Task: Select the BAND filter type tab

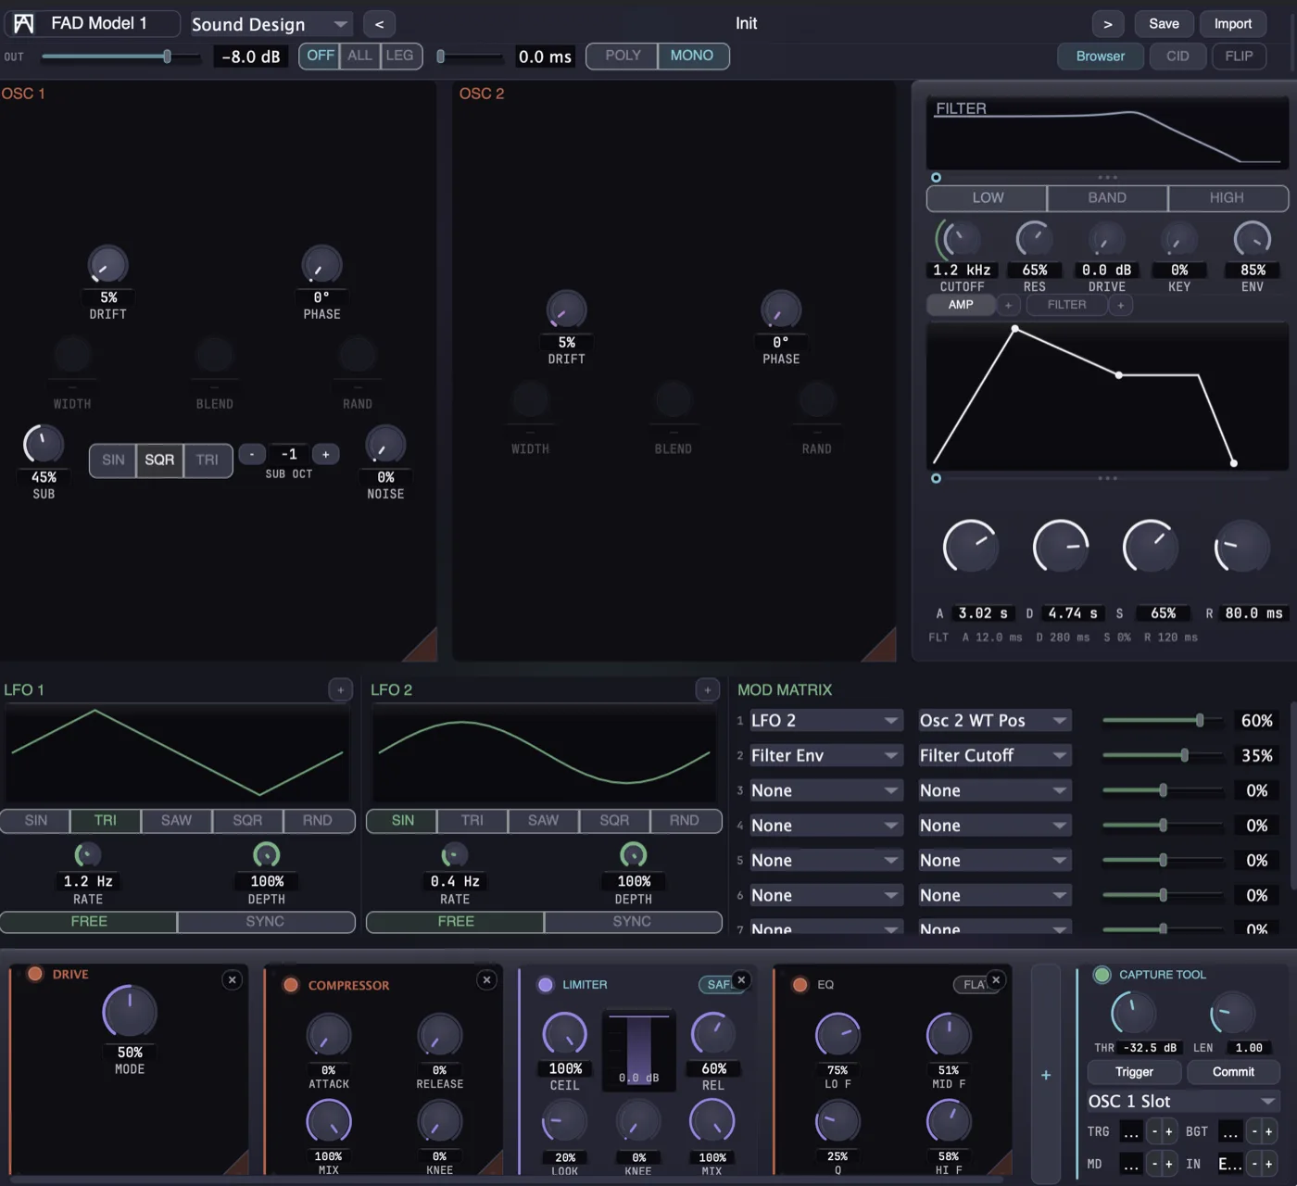Action: click(1107, 198)
